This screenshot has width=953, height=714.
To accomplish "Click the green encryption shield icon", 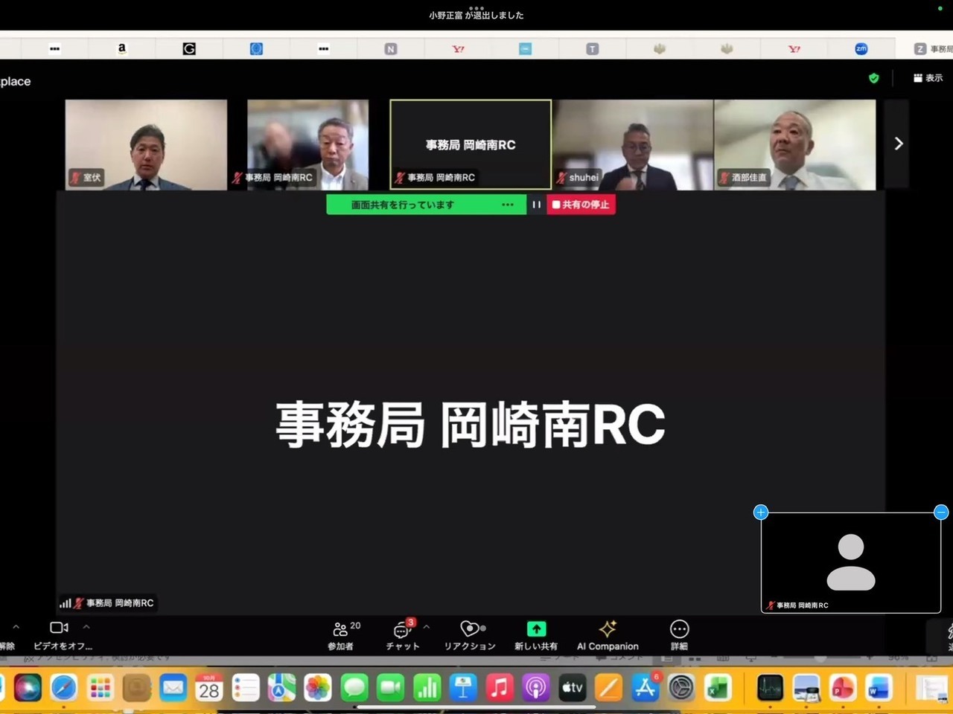I will coord(874,78).
